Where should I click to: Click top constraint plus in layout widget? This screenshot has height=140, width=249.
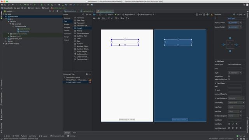[x=230, y=38]
